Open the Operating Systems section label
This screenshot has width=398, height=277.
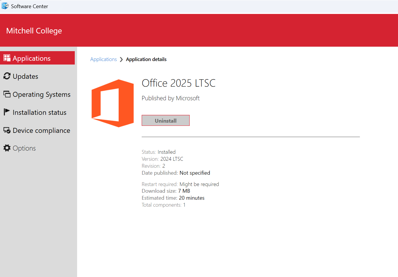pos(42,94)
